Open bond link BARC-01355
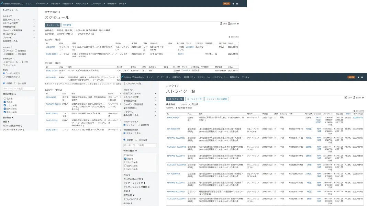Image resolution: width=367 pixels, height=206 pixels. [52, 70]
